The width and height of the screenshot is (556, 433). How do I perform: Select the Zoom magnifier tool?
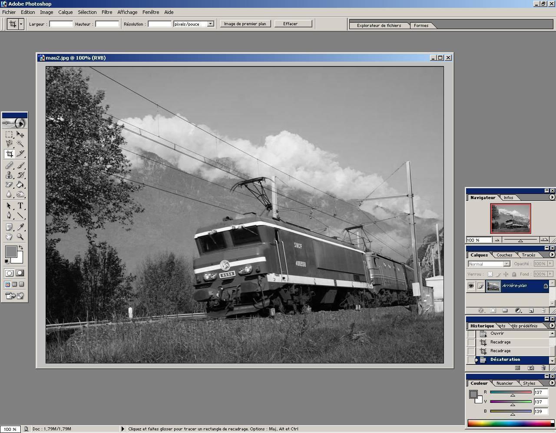click(20, 237)
